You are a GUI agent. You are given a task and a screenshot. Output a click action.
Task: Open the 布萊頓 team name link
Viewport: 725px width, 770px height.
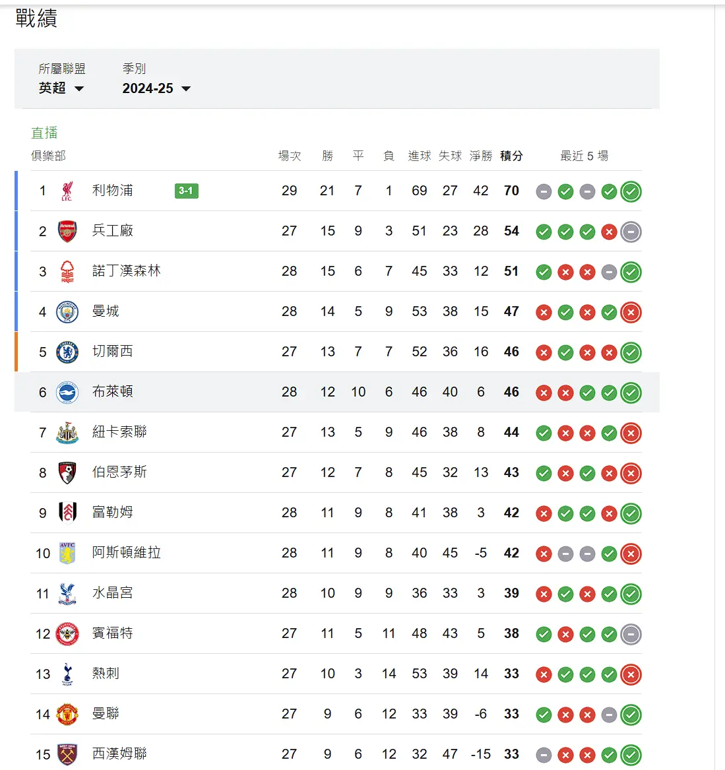point(112,391)
